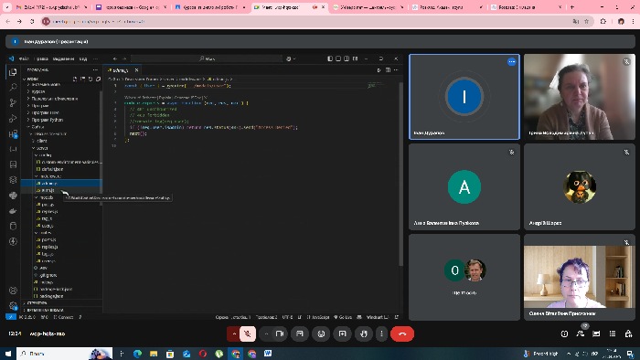Run the code with editor play icon
This screenshot has height=360, width=640.
(x=379, y=70)
